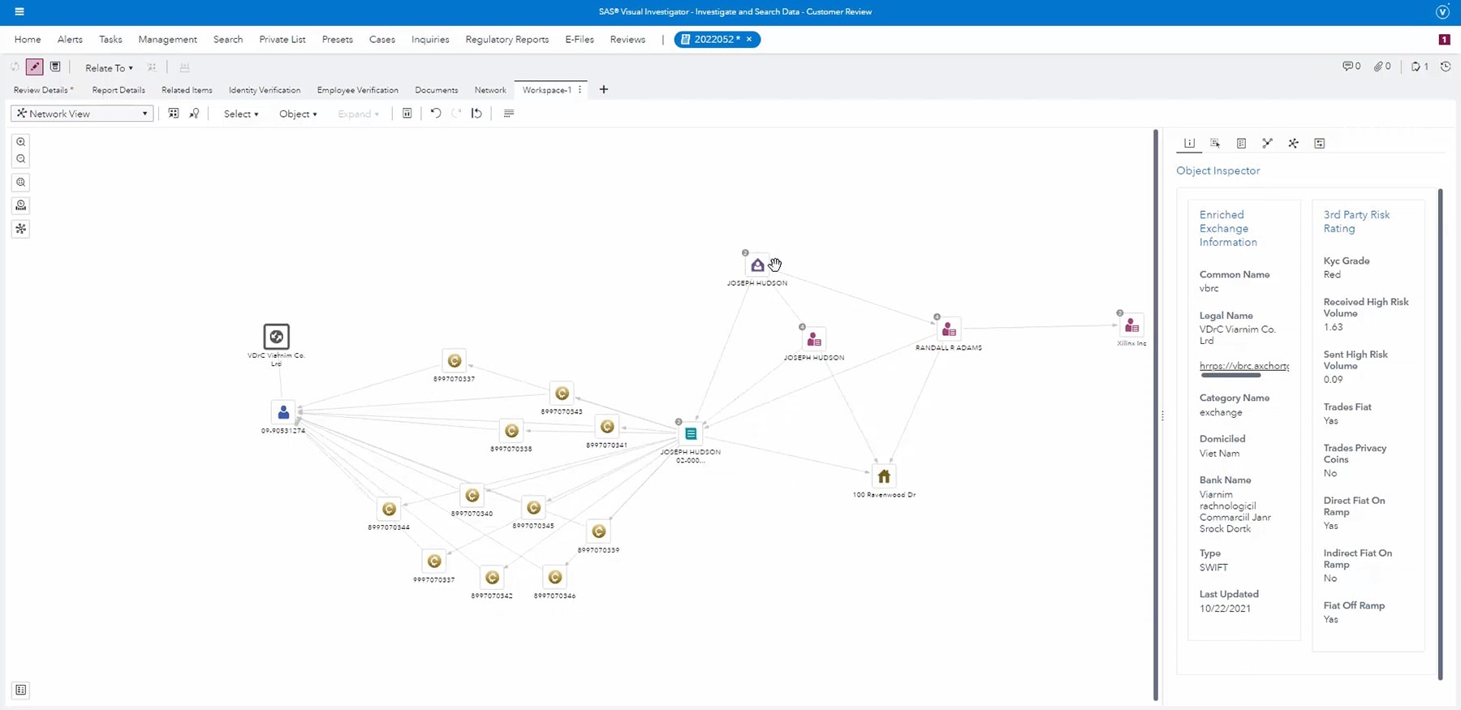
Task: Click the network layout icon in canvas side strip
Action: (21, 229)
